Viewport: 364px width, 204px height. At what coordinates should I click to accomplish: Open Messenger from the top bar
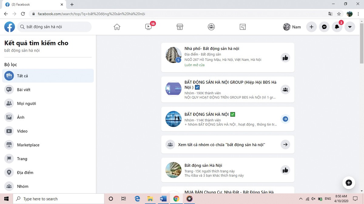(324, 27)
